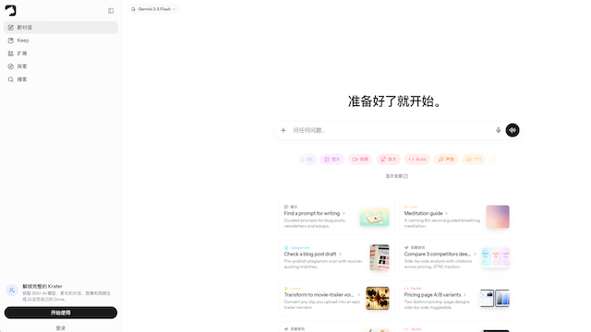
Task: Open the 'Find a prompt for writing' card
Action: [336, 217]
